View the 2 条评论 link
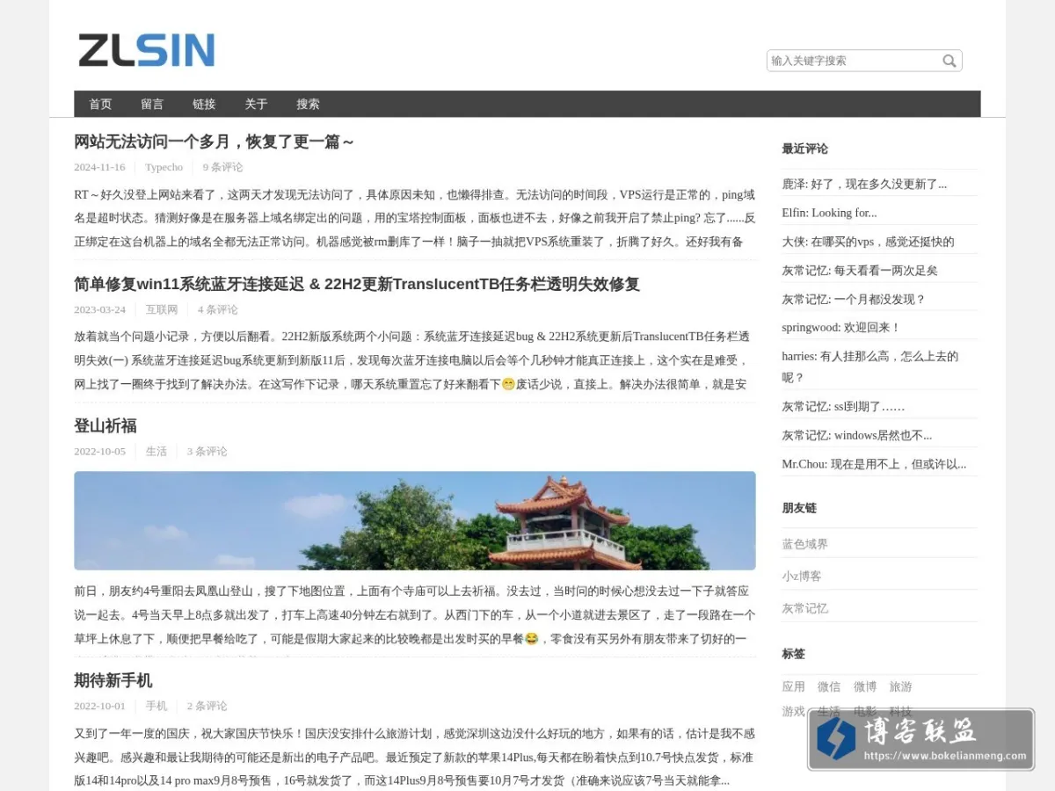The image size is (1055, 791). point(207,706)
